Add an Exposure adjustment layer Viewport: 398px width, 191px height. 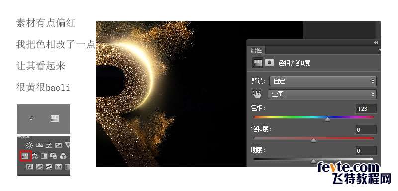point(58,145)
